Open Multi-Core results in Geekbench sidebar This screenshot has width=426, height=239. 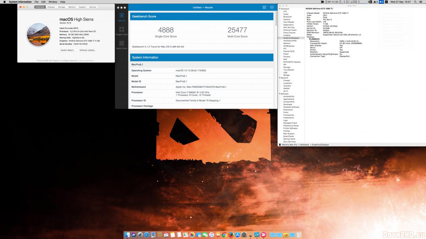[122, 45]
